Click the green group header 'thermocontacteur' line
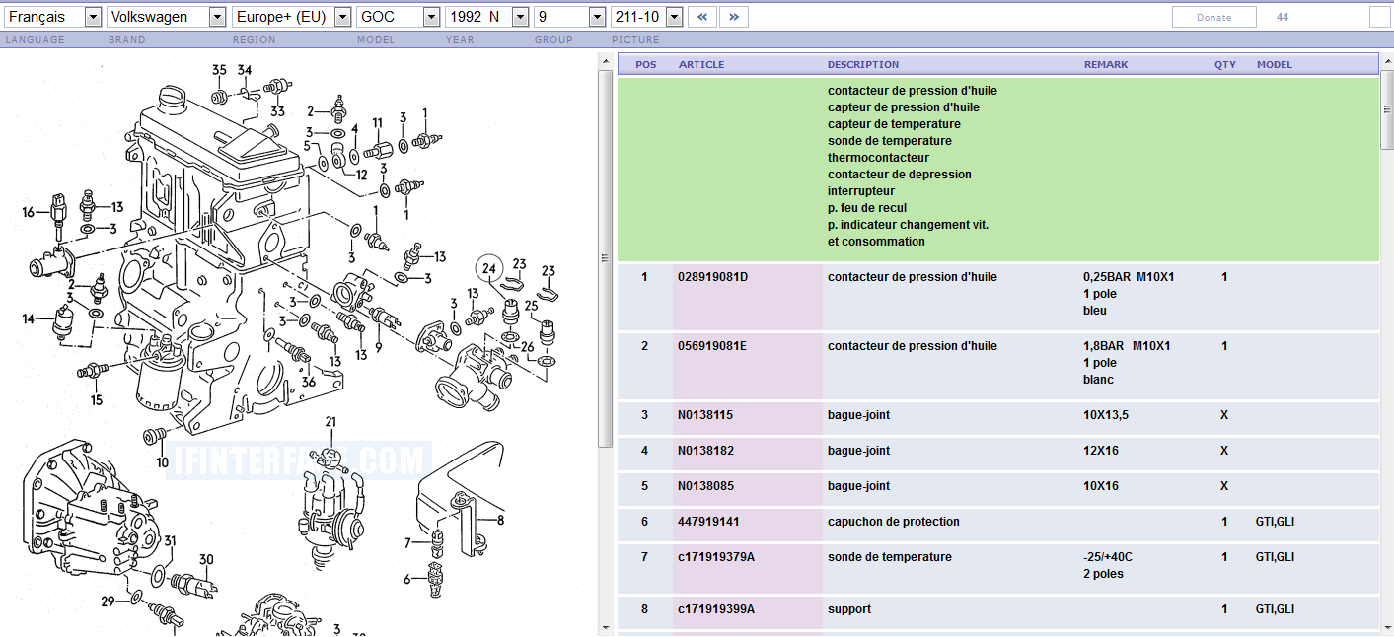The image size is (1394, 637). click(878, 158)
